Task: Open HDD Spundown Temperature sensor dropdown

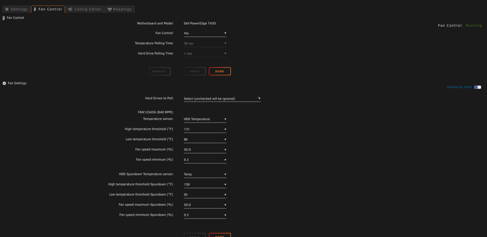Action: (x=205, y=174)
